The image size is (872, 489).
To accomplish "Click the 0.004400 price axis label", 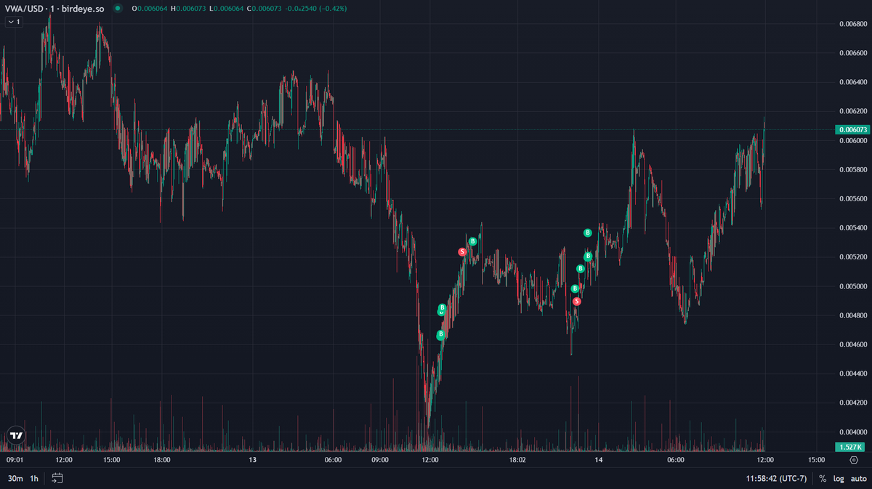I will (x=853, y=373).
